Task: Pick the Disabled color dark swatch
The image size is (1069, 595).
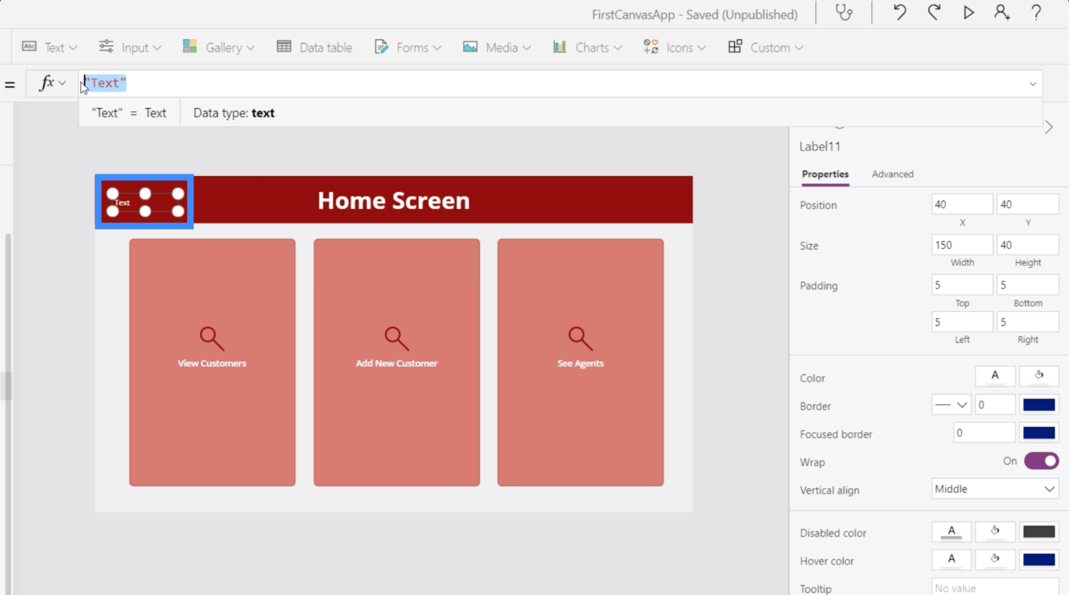Action: (x=1039, y=531)
